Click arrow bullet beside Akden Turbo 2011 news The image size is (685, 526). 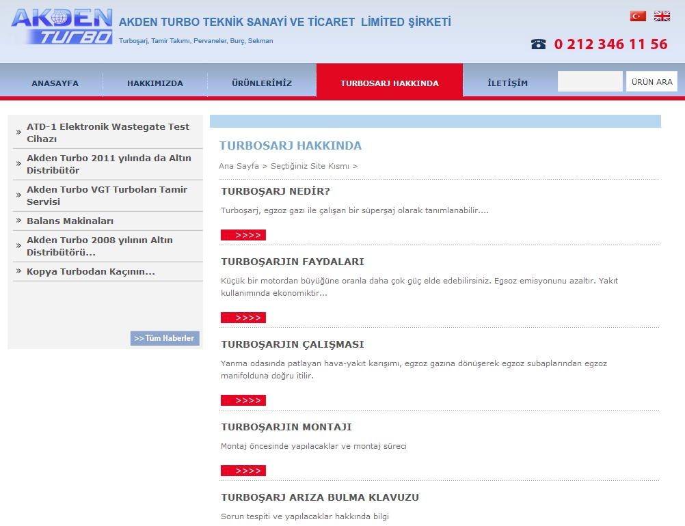(x=18, y=163)
